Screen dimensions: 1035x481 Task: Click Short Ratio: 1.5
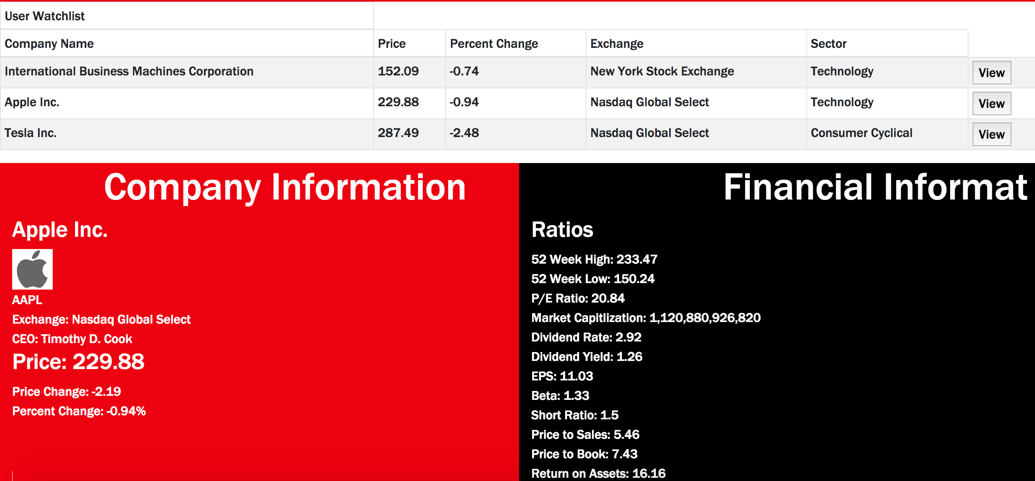pos(575,415)
